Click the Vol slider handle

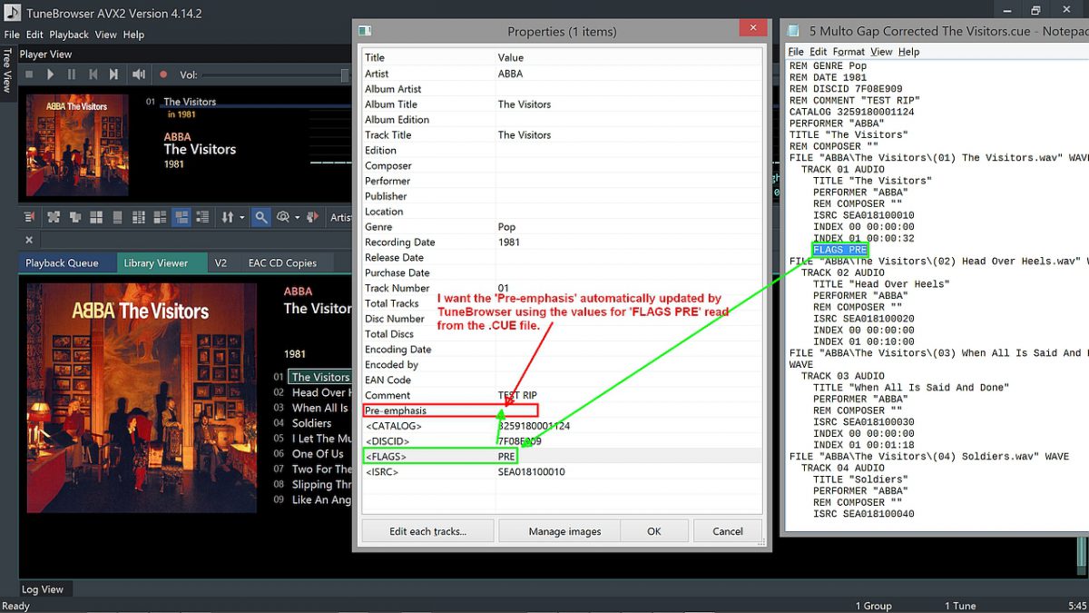[x=345, y=74]
